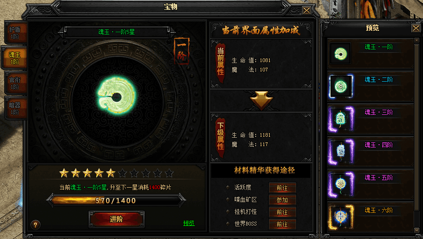Choose the 魂玉·五阶 preview icon
Image resolution: width=423 pixels, height=239 pixels.
click(x=341, y=184)
